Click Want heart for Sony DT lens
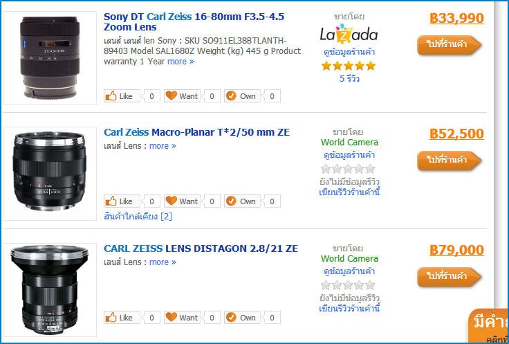This screenshot has height=344, width=509. click(181, 96)
